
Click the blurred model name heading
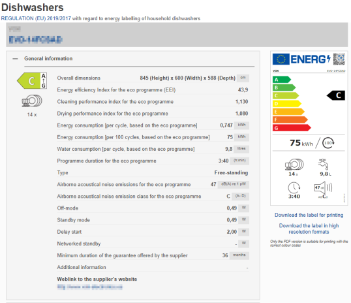click(x=35, y=39)
